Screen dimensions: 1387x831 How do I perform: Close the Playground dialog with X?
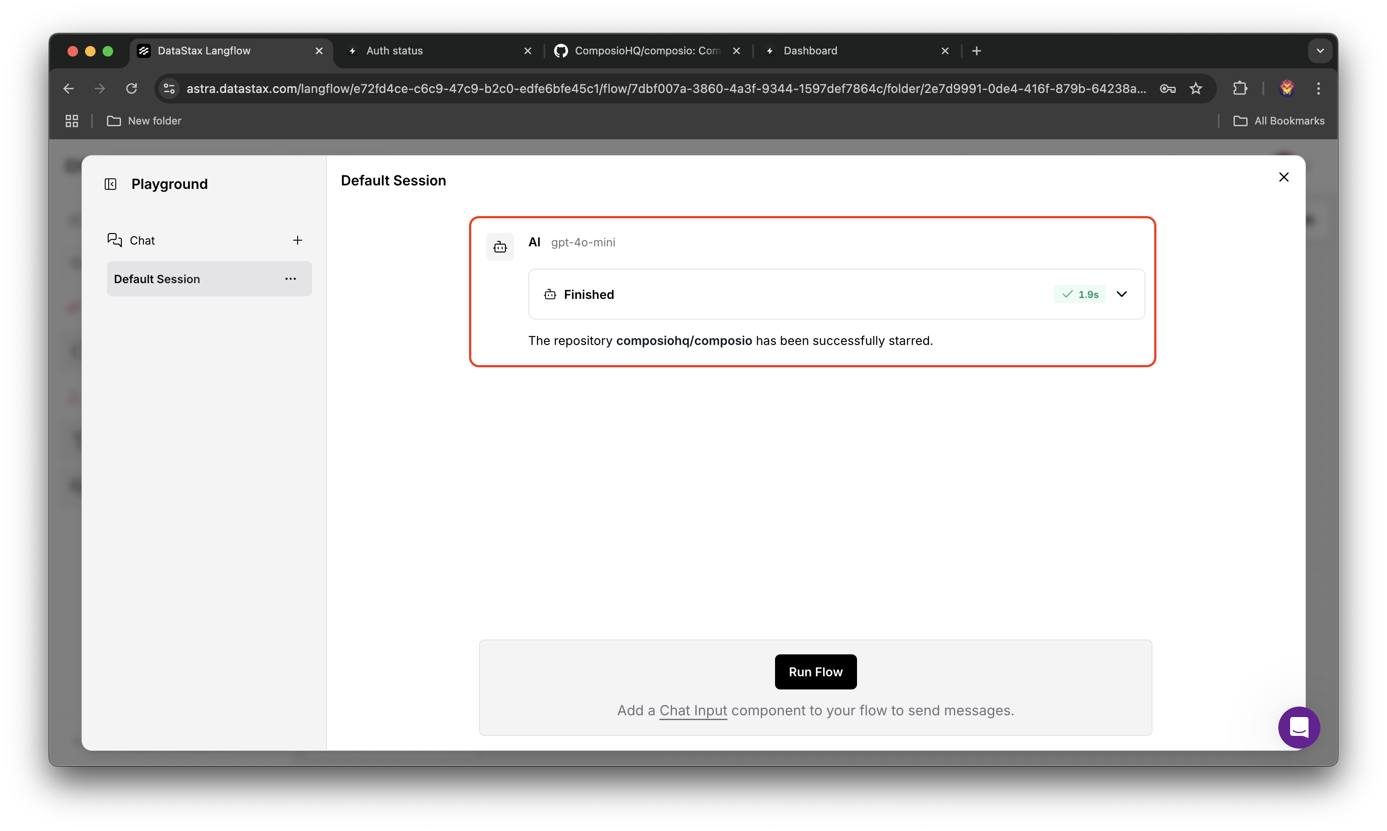1284,178
